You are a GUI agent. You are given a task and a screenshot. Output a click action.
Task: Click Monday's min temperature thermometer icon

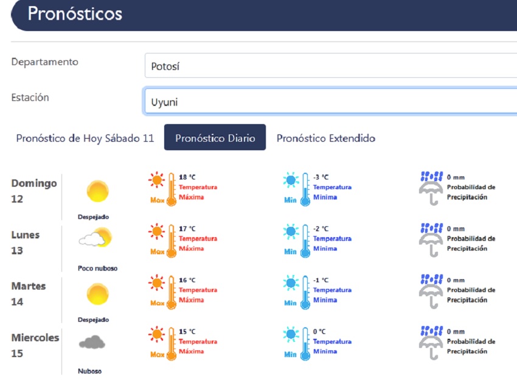297,240
